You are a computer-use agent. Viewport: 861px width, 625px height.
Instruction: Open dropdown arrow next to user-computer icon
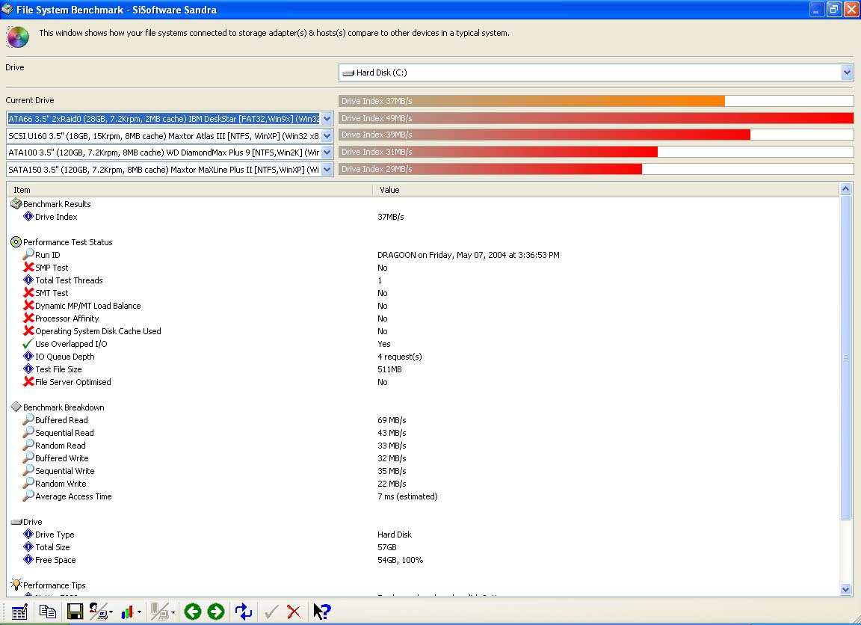(x=111, y=612)
